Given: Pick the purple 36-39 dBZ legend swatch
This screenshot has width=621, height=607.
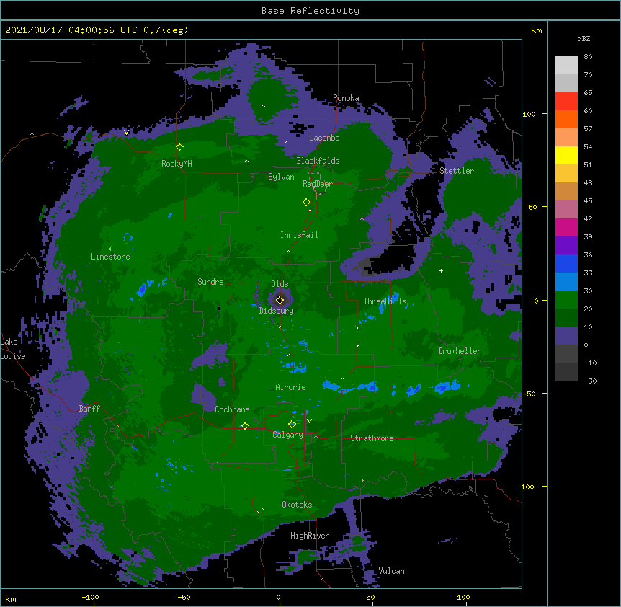Looking at the screenshot, I should click(x=566, y=246).
